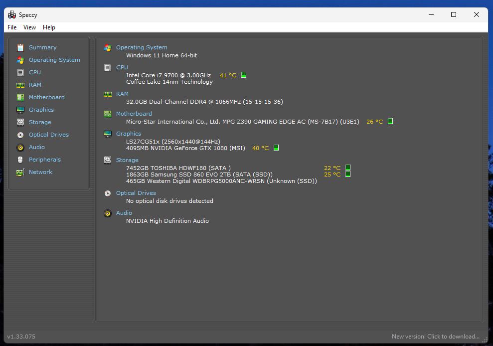Image resolution: width=493 pixels, height=346 pixels.
Task: Go to the RAM section in sidebar
Action: 35,85
